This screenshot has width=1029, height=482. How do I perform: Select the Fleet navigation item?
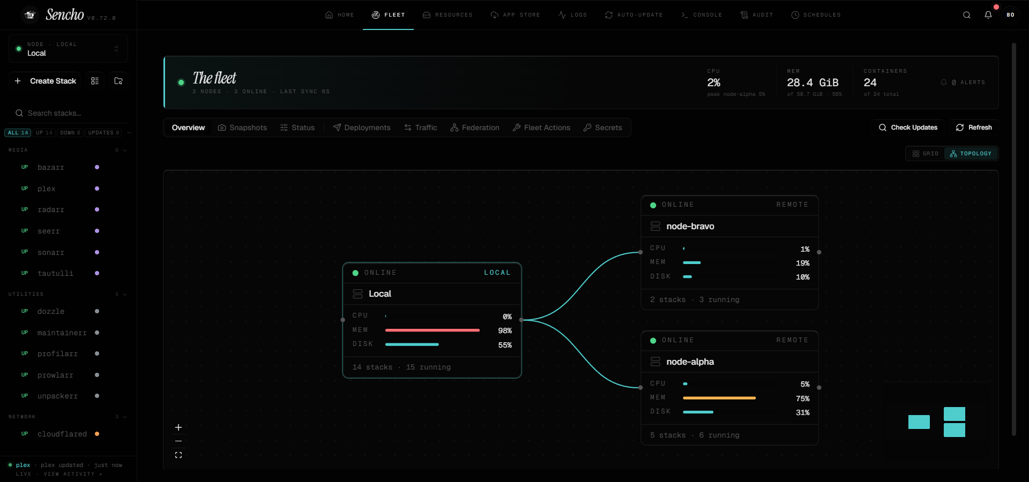tap(388, 15)
